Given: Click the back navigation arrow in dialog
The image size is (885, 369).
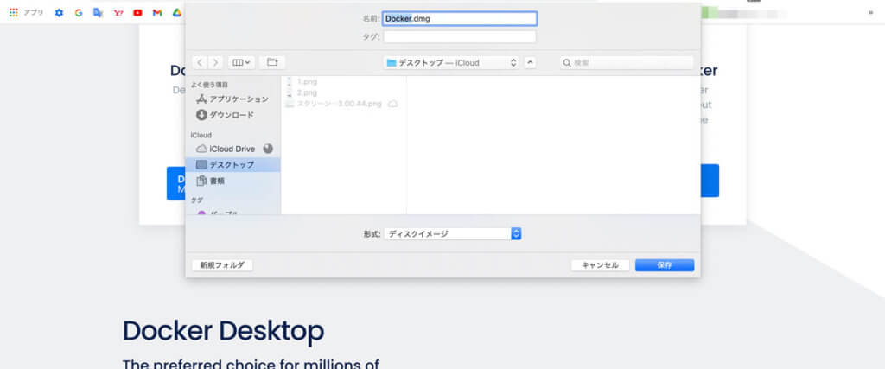Looking at the screenshot, I should point(201,62).
